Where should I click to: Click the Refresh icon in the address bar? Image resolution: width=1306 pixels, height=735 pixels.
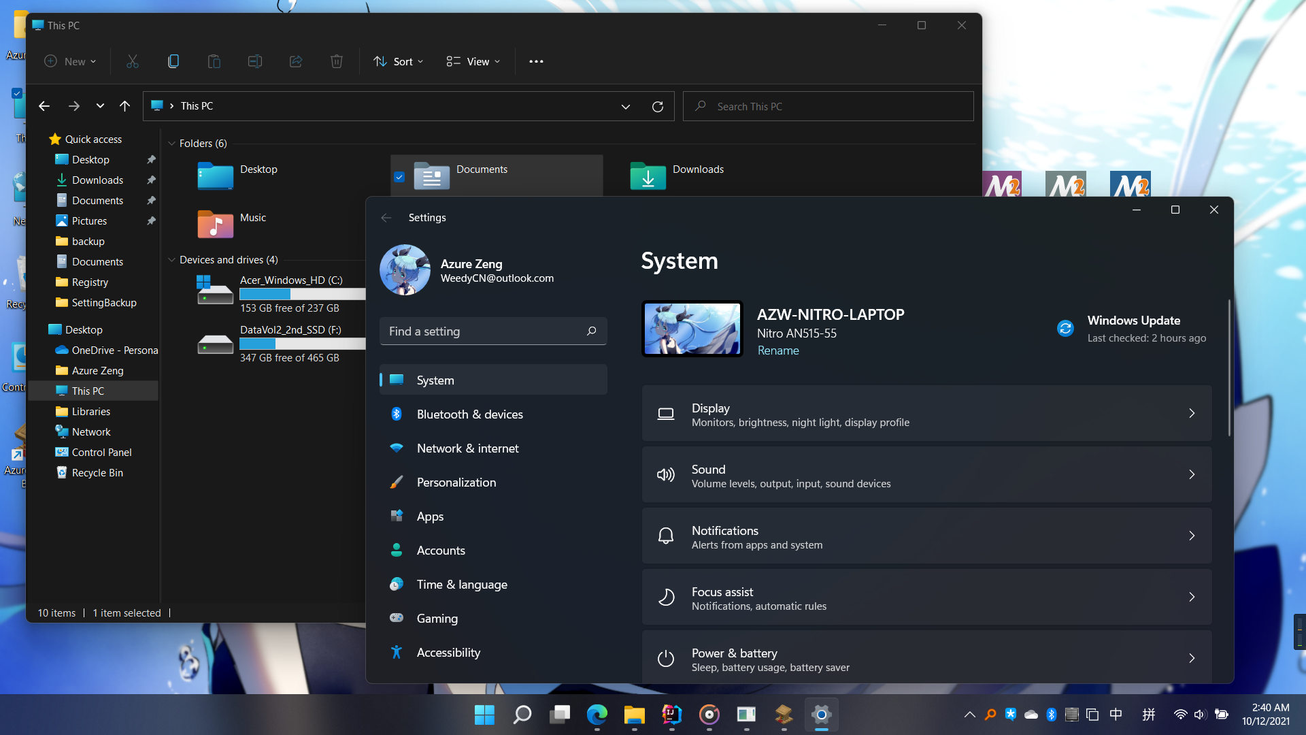pos(657,106)
